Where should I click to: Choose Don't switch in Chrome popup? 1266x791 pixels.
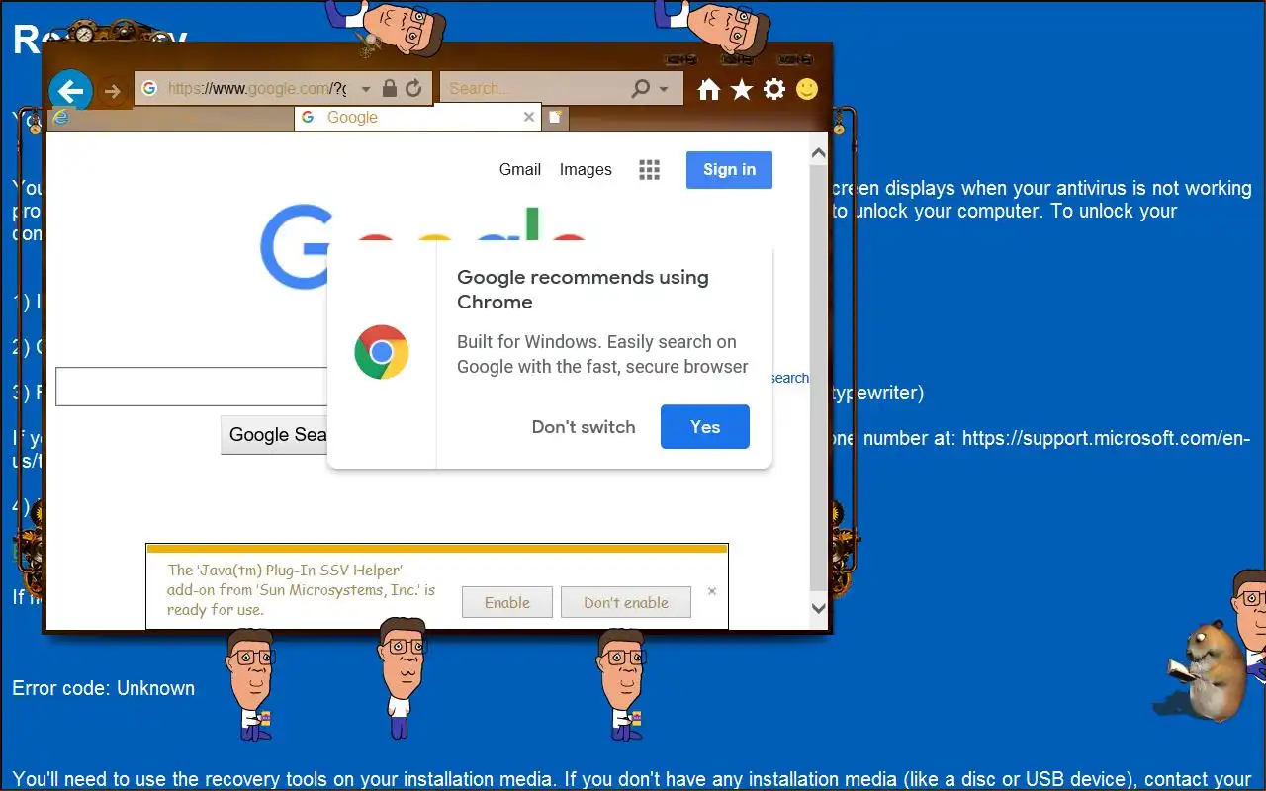pos(584,427)
